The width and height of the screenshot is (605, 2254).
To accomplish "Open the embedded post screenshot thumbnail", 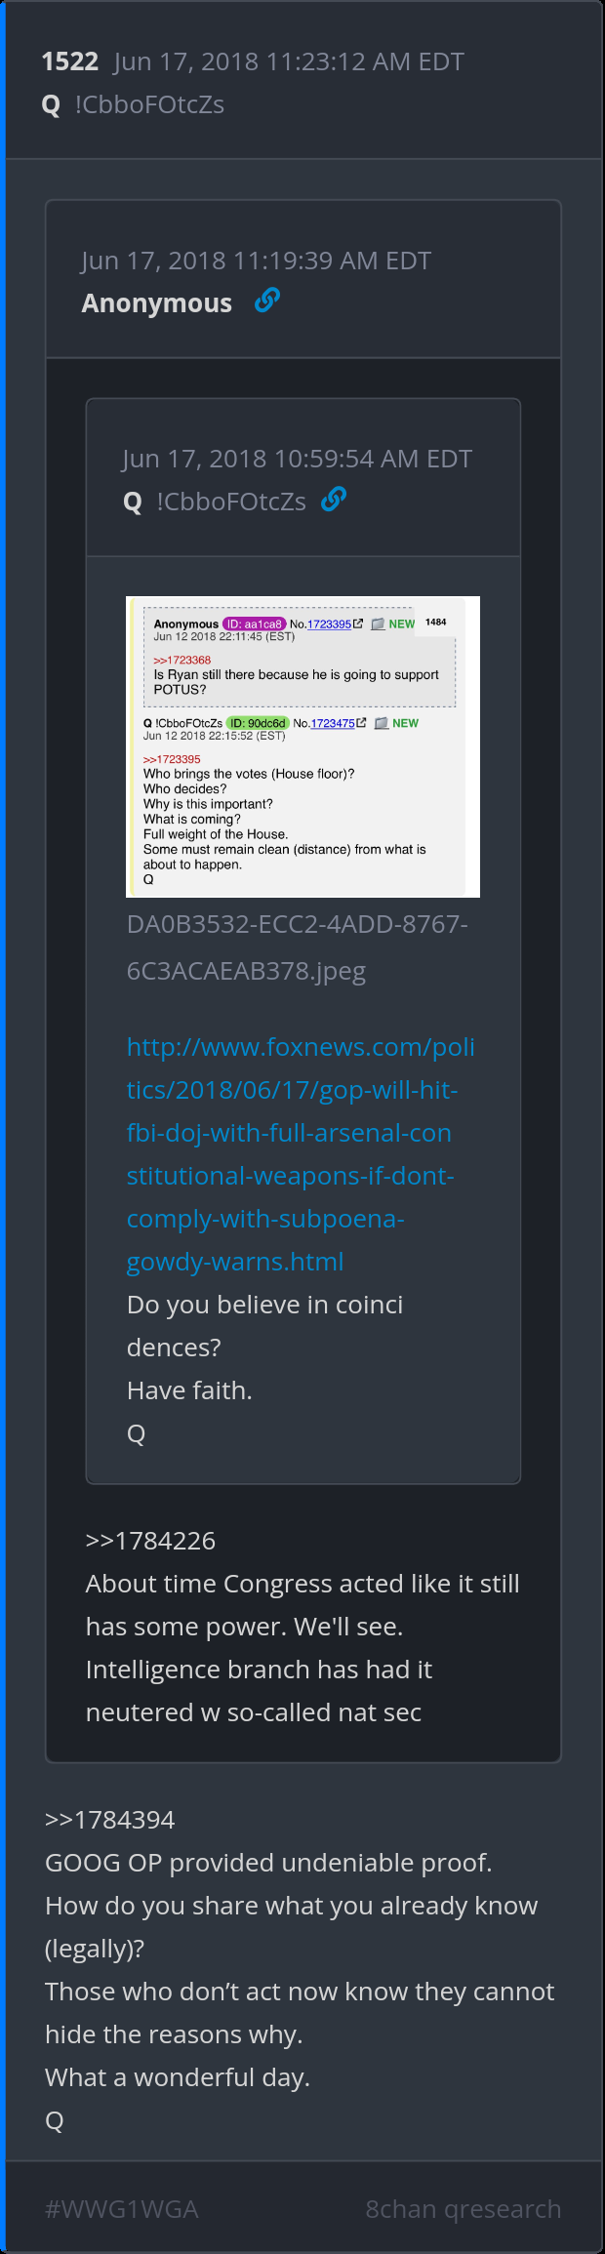I will pyautogui.click(x=302, y=746).
